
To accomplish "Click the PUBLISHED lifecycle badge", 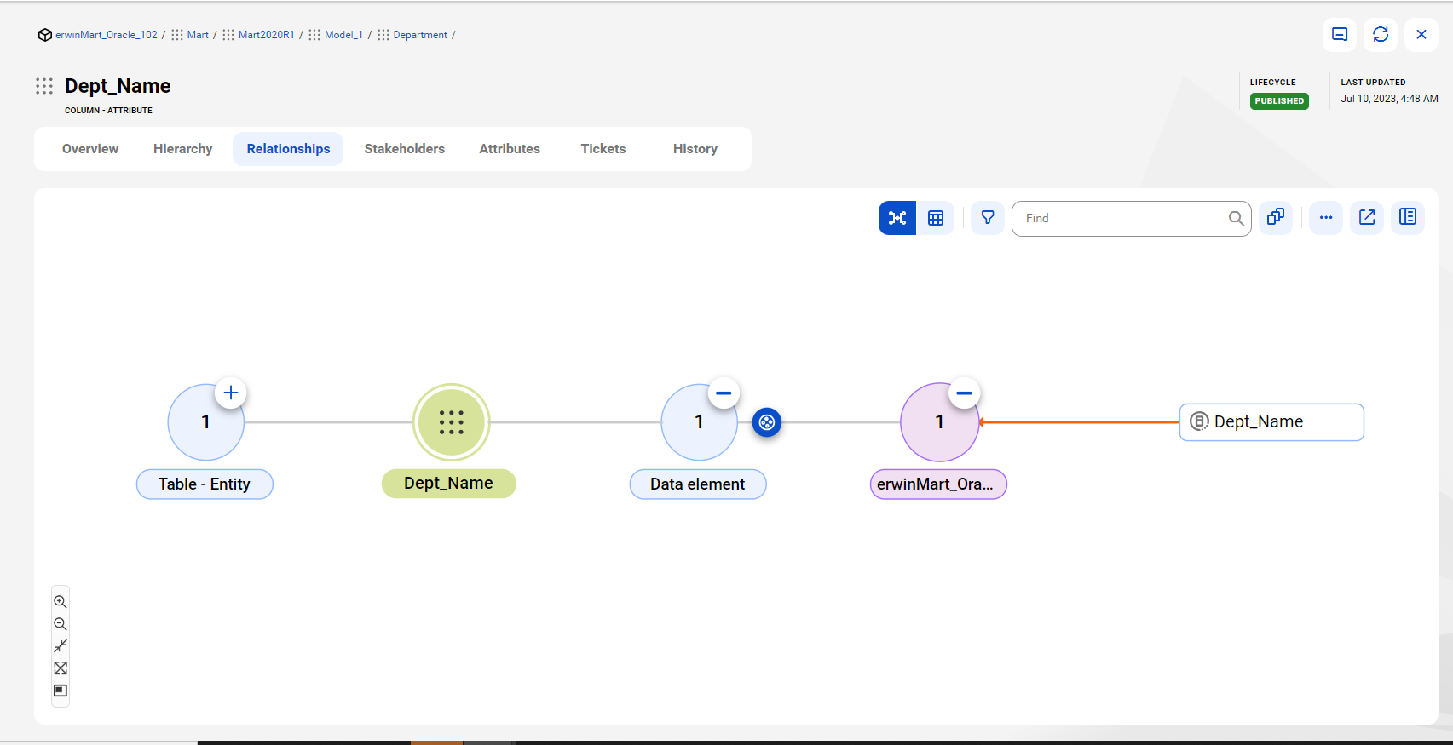I will (1279, 100).
